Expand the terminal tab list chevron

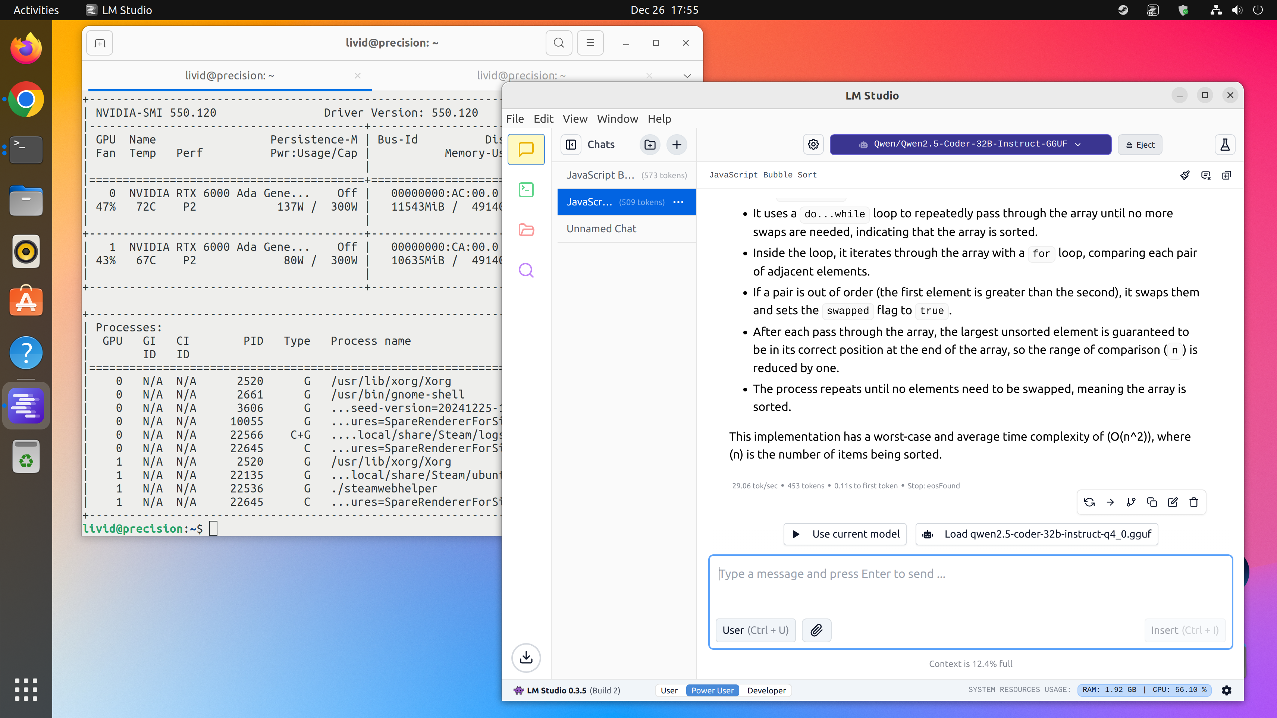tap(687, 76)
